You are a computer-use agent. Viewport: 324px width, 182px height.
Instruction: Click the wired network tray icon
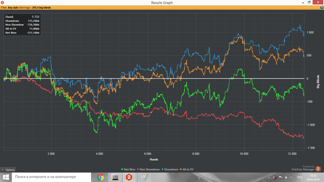pyautogui.click(x=292, y=177)
